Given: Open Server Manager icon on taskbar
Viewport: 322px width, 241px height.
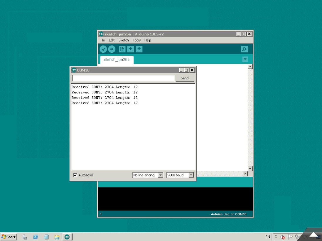Looking at the screenshot, I should point(25,237).
